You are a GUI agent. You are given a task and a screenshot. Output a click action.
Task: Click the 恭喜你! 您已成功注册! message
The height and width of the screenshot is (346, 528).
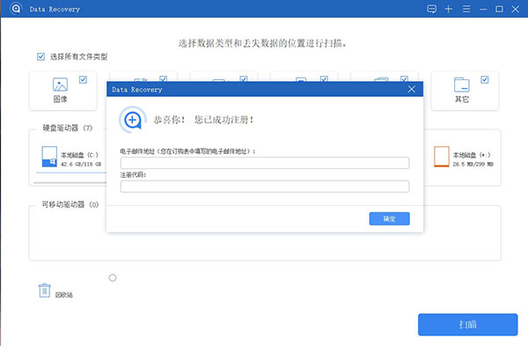point(203,120)
